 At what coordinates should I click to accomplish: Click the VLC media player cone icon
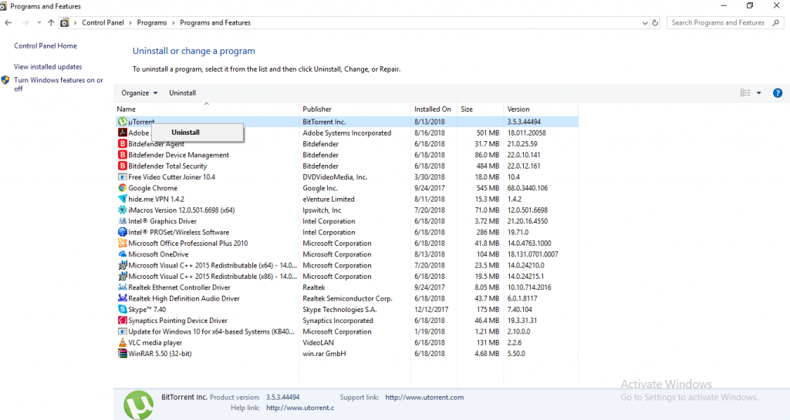pos(122,343)
